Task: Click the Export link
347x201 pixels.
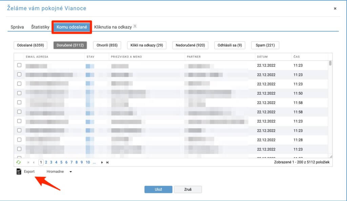Action: (x=29, y=172)
